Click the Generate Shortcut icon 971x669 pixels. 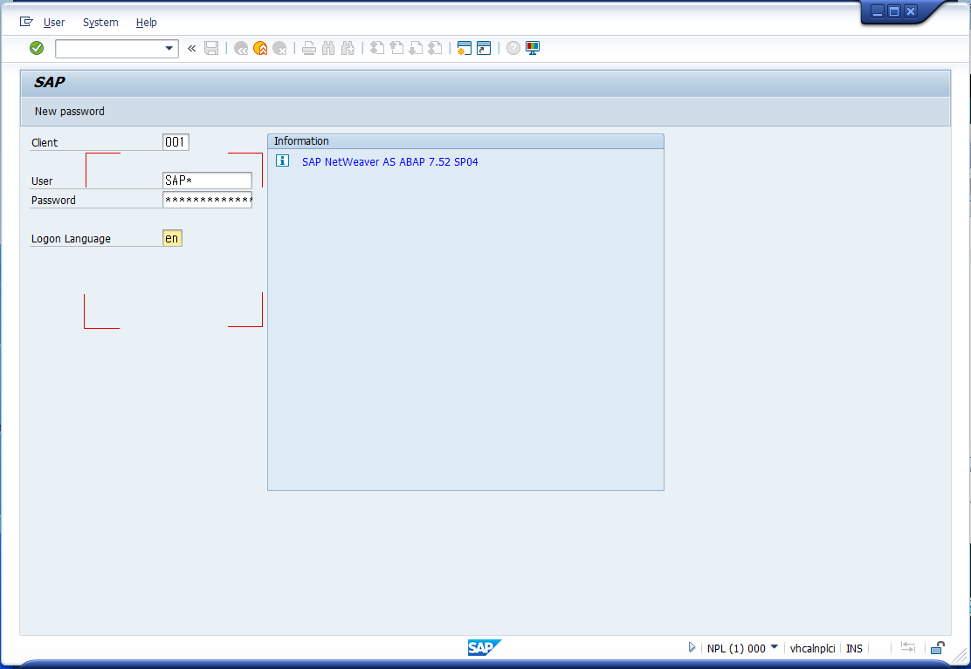[484, 48]
